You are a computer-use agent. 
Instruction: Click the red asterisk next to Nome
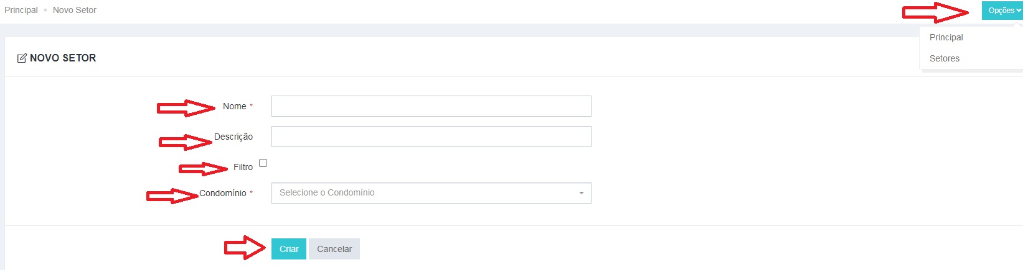pos(251,106)
